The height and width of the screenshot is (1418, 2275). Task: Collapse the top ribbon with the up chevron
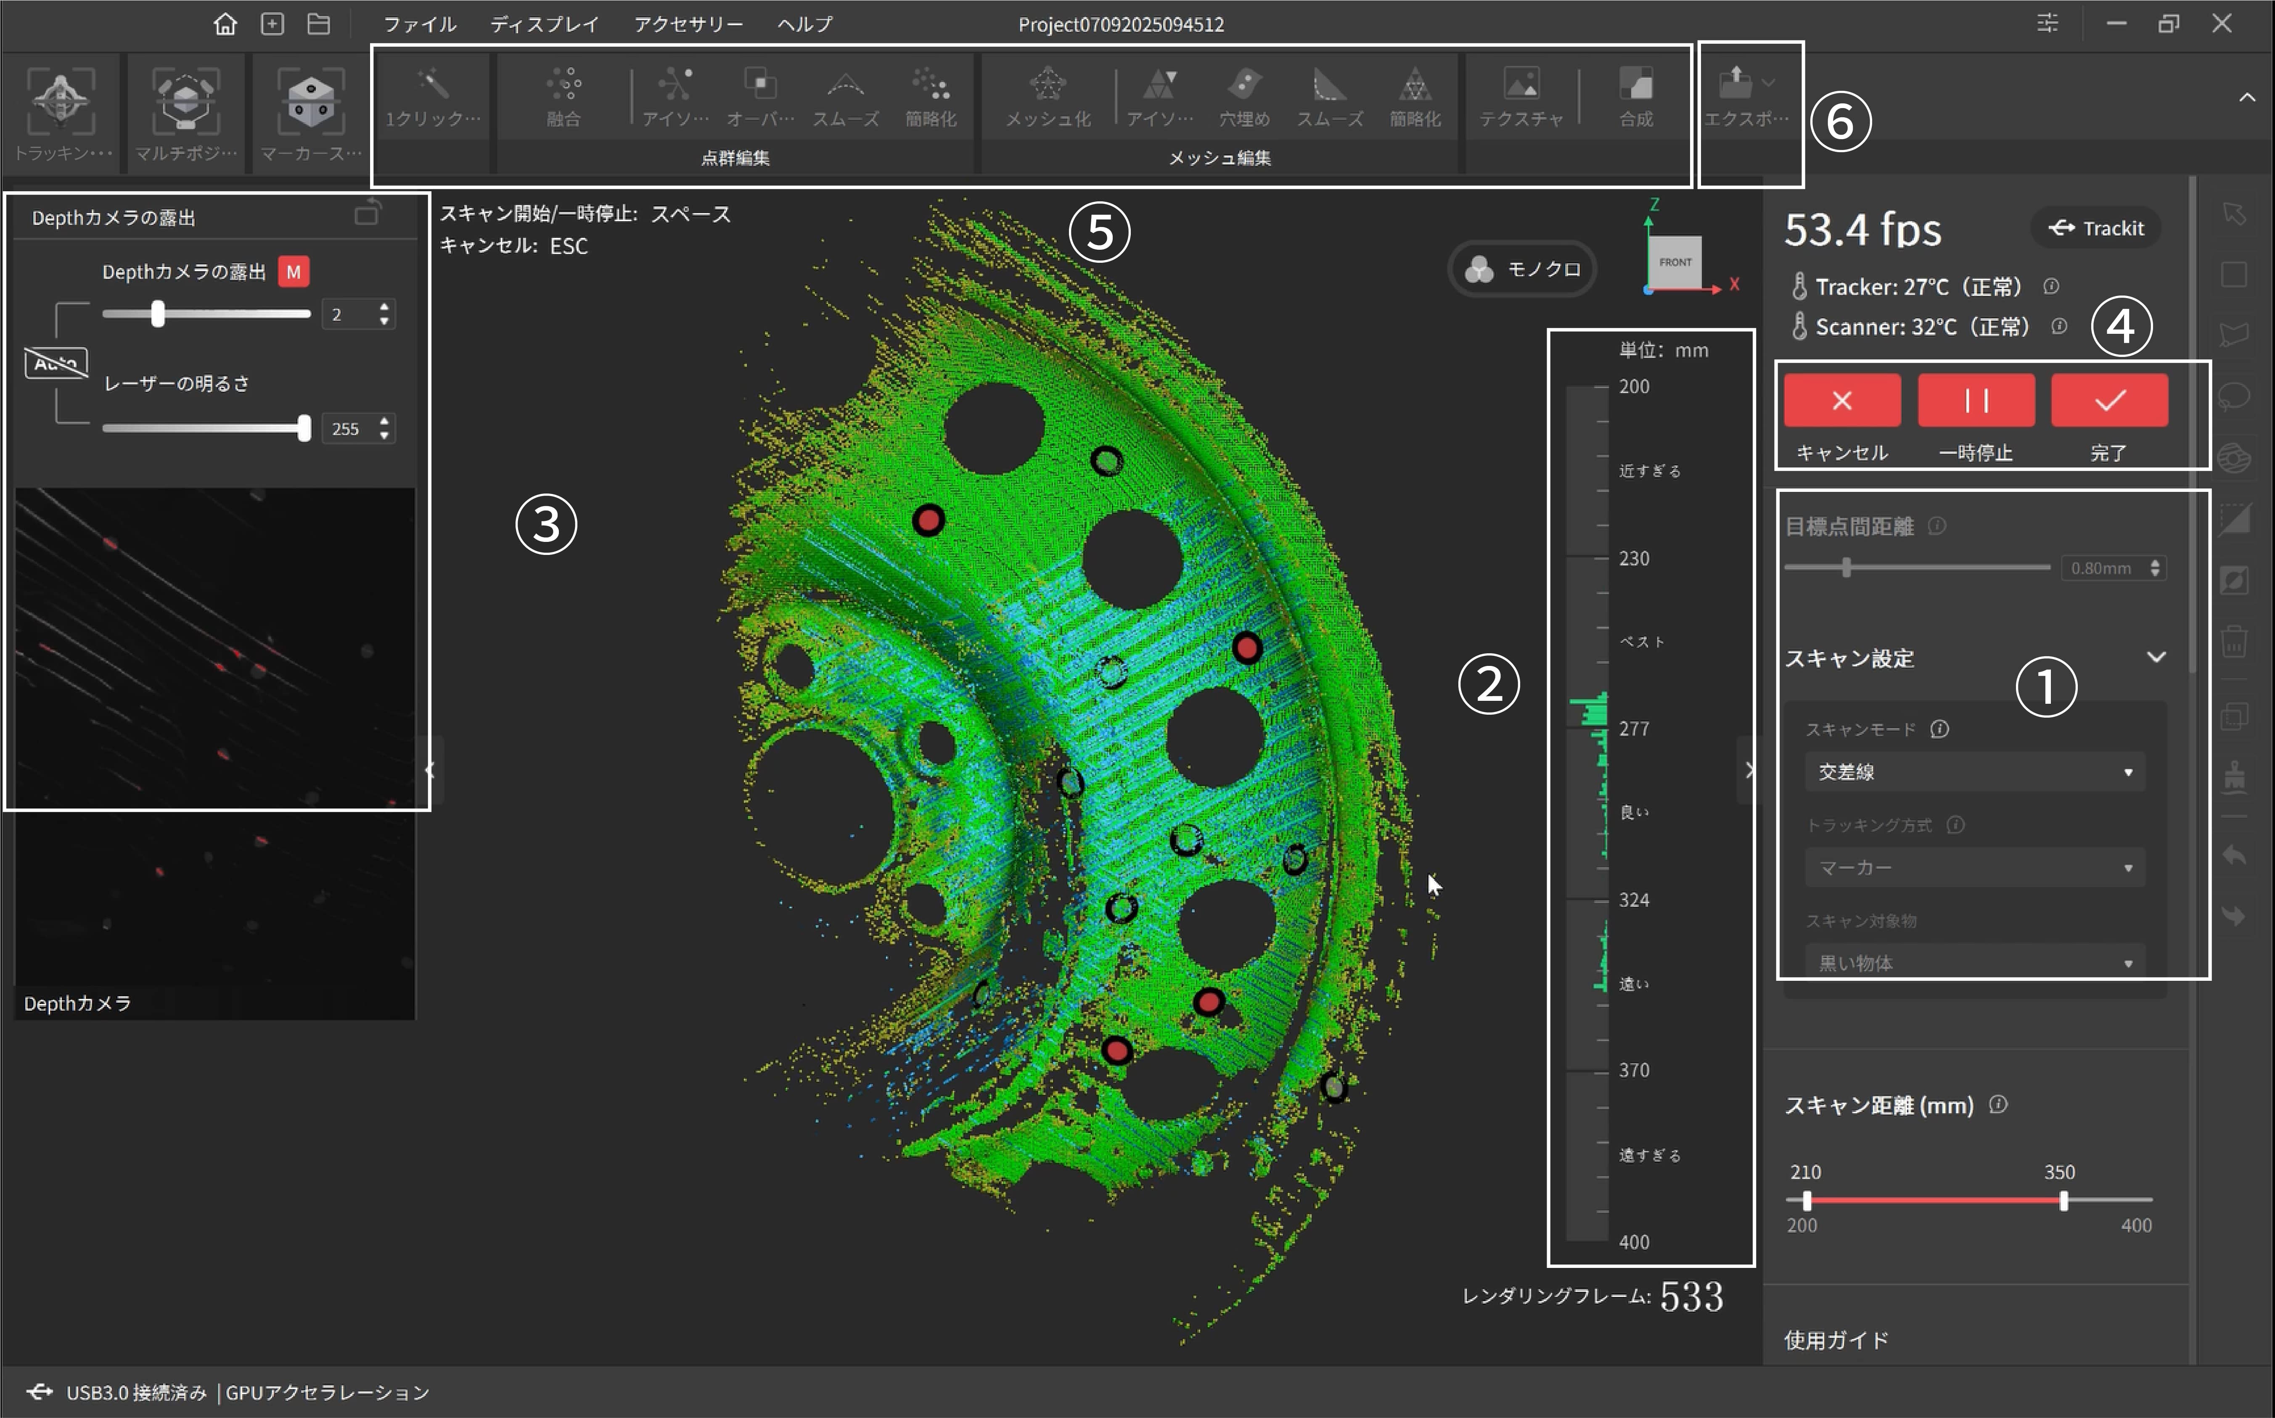[2247, 98]
